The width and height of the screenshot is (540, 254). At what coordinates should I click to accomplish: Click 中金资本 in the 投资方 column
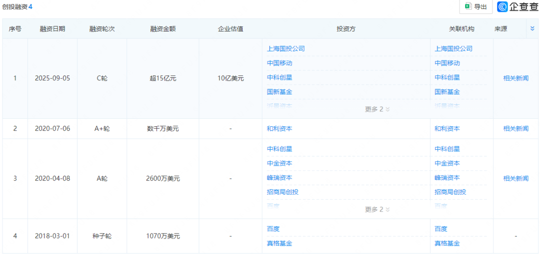(x=279, y=164)
